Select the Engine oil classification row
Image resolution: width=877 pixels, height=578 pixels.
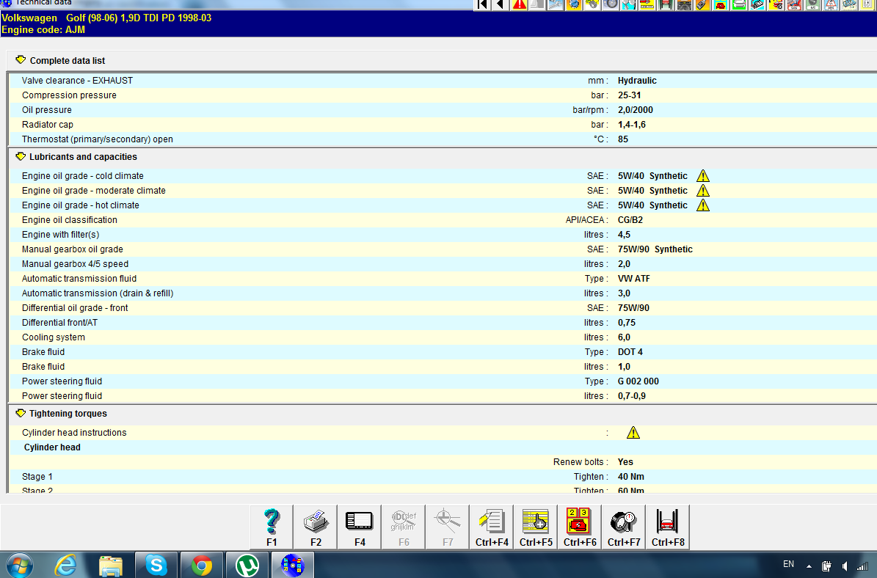click(x=70, y=220)
